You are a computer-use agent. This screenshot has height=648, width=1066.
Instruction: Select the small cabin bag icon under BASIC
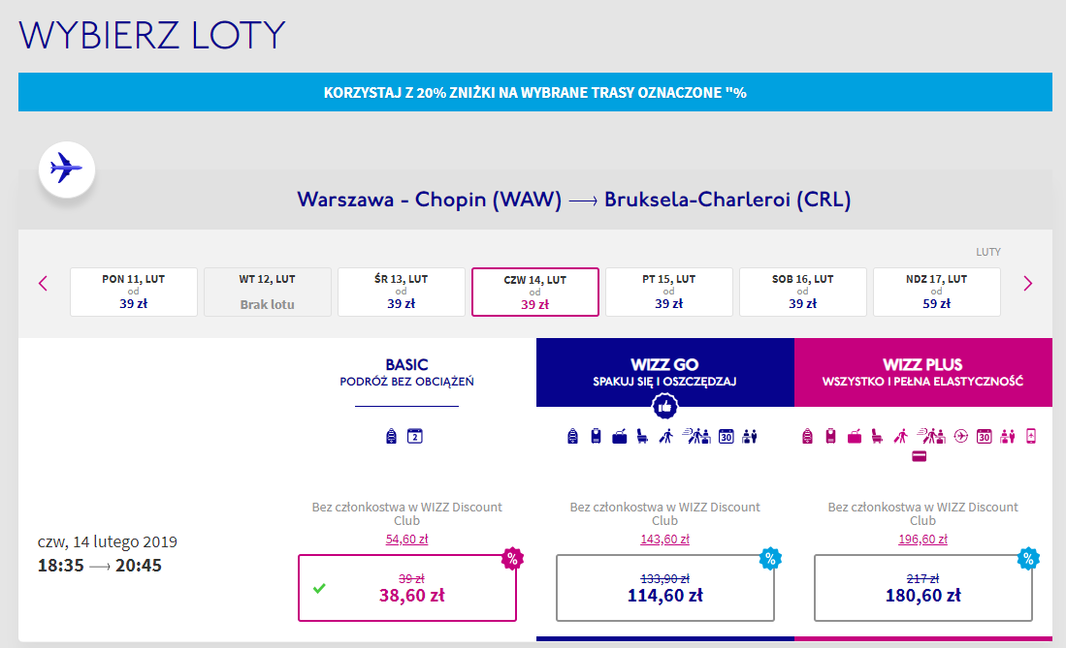click(390, 436)
